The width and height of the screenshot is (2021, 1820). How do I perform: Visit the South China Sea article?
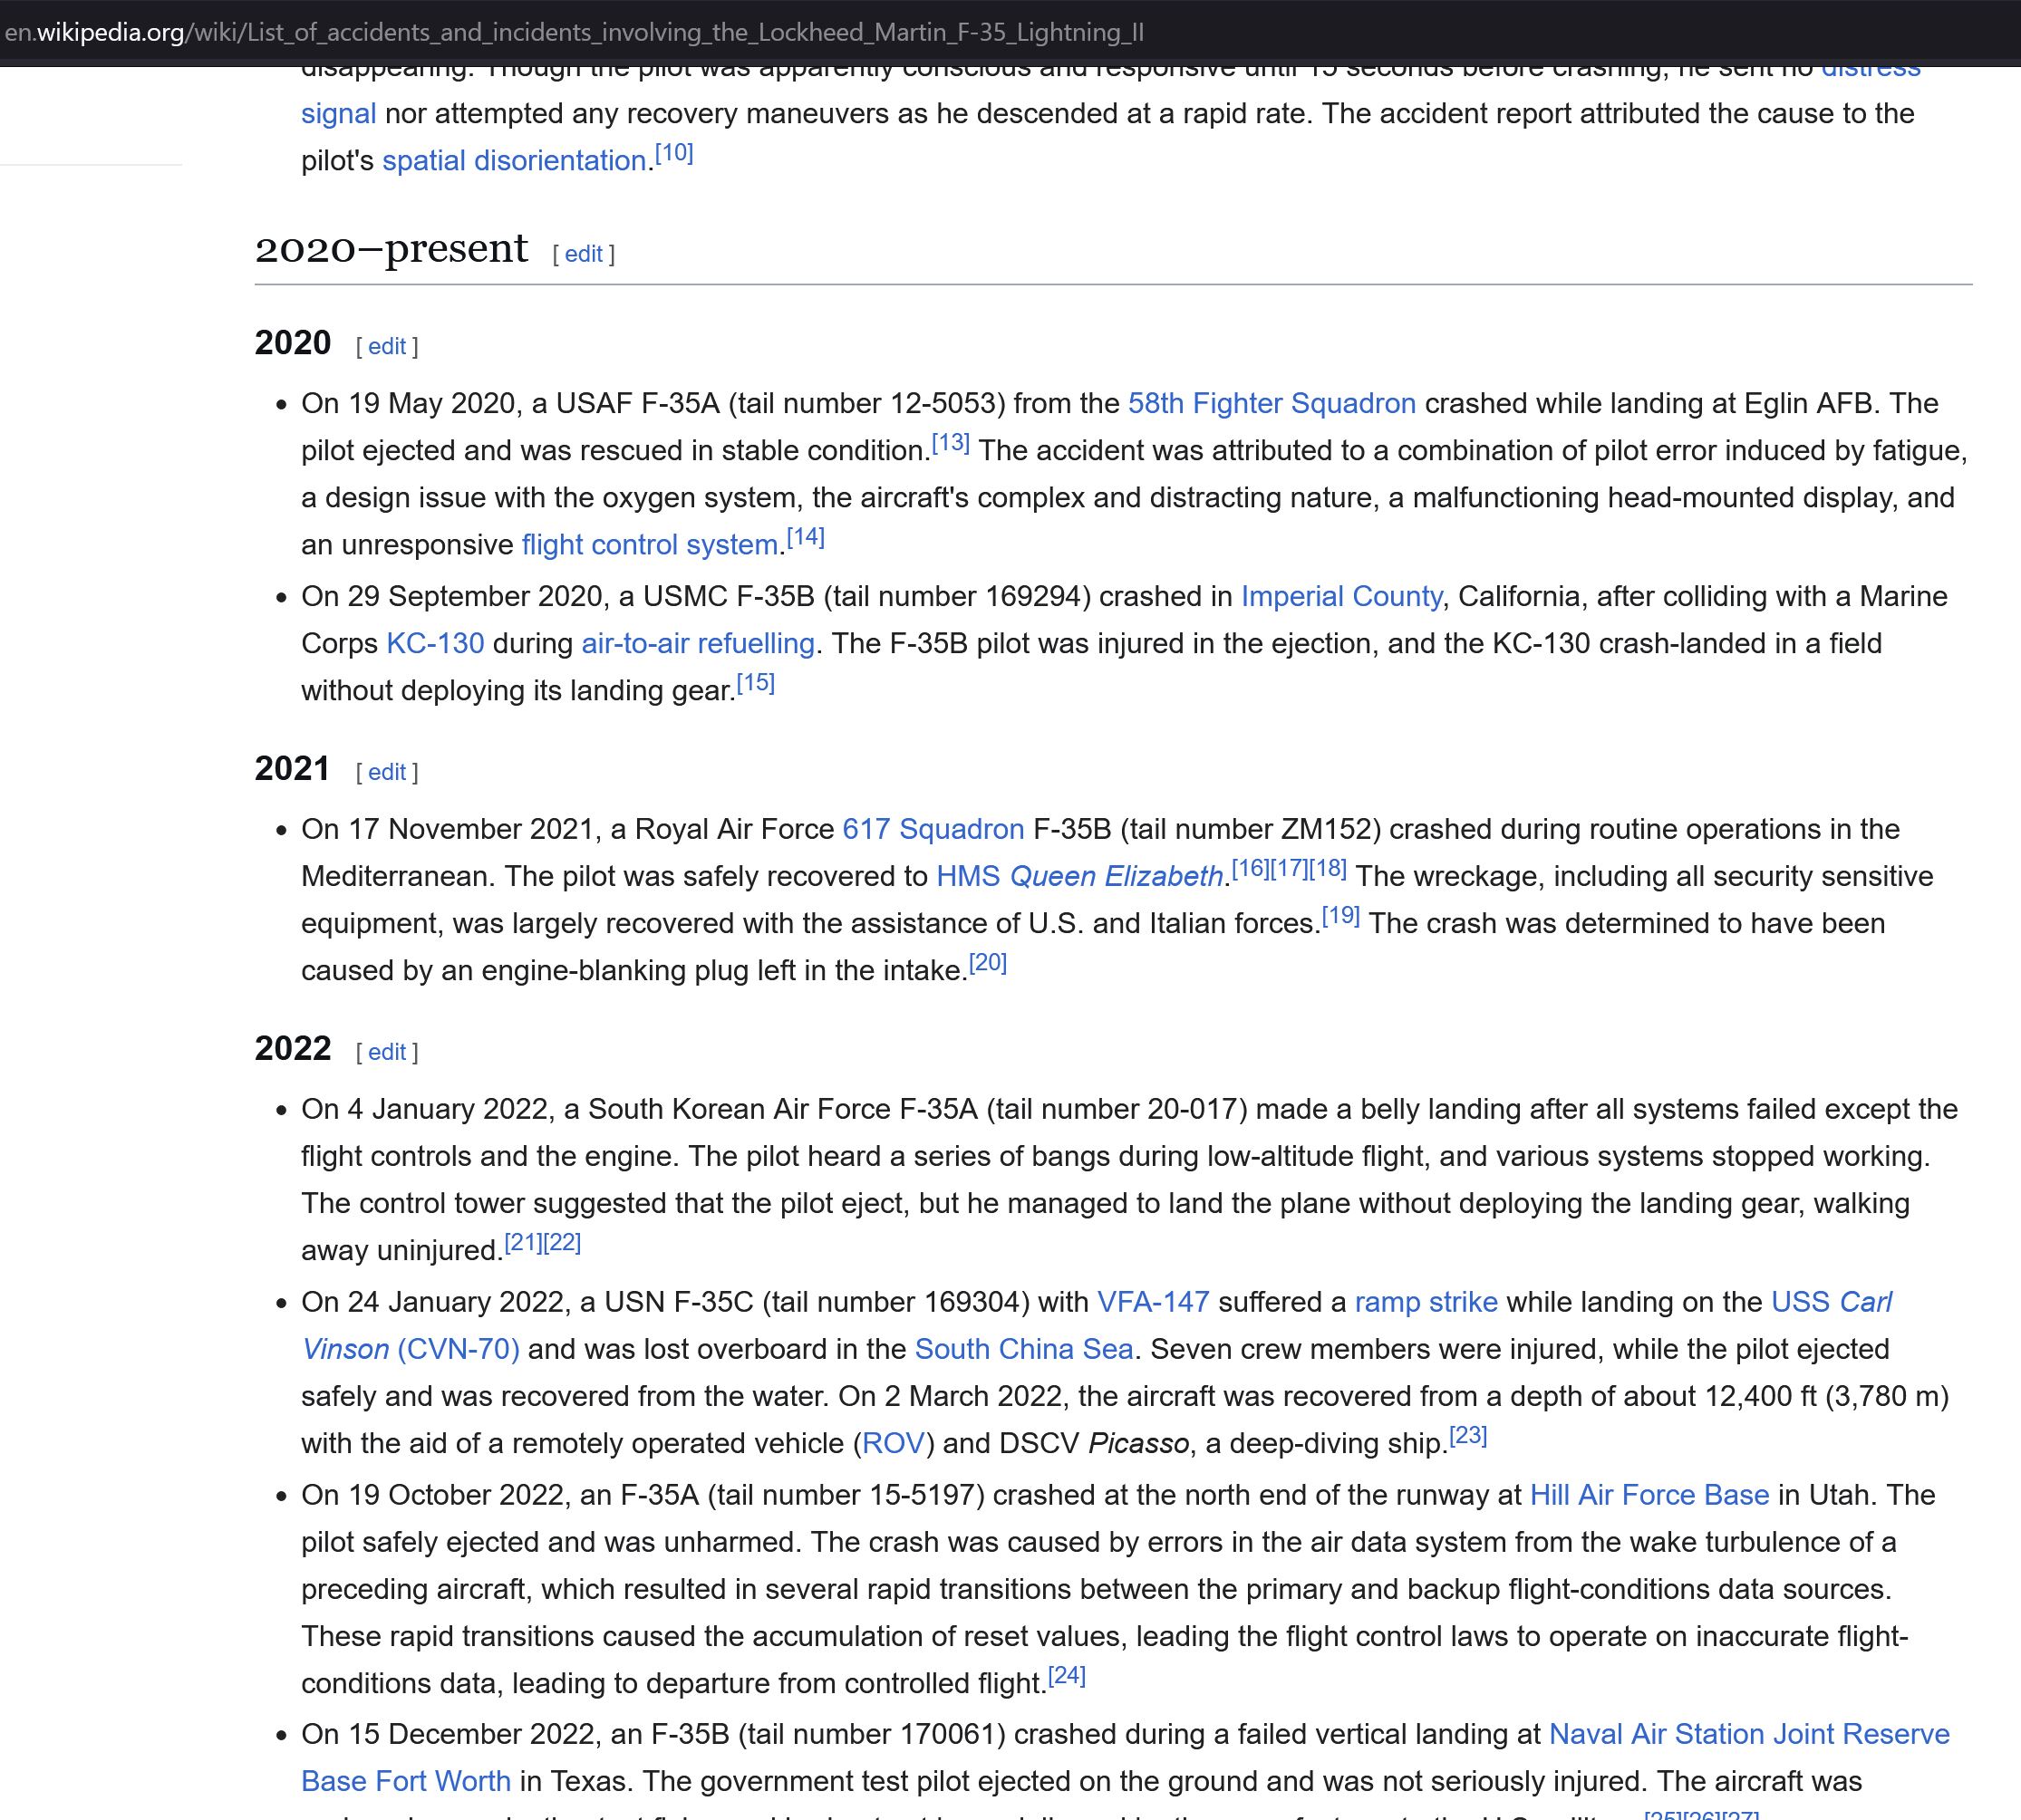[1023, 1350]
